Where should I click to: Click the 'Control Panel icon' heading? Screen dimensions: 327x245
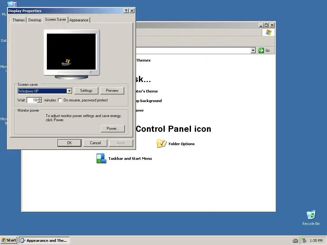pos(173,129)
